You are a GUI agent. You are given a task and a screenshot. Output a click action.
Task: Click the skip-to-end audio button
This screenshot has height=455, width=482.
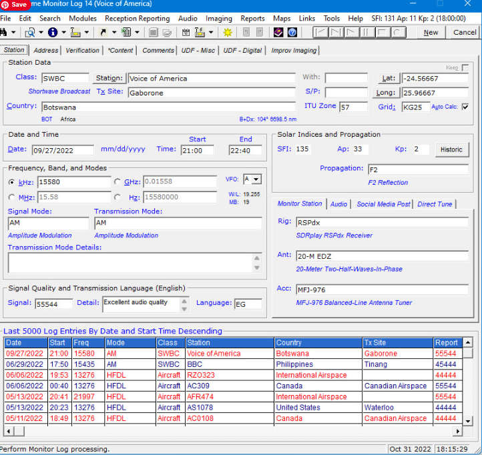coord(336,32)
